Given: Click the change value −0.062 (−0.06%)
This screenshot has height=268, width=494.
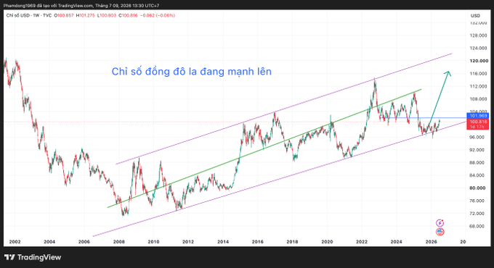Looking at the screenshot, I should tap(157, 15).
